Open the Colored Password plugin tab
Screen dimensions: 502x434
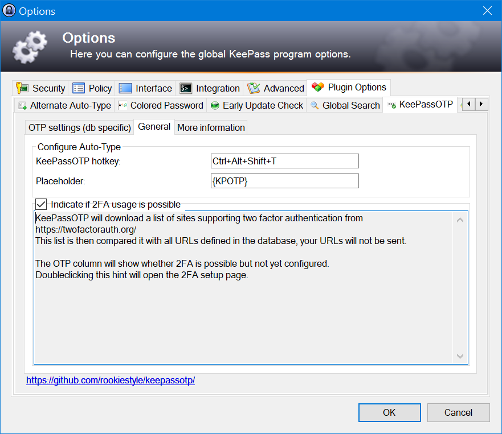pos(160,105)
